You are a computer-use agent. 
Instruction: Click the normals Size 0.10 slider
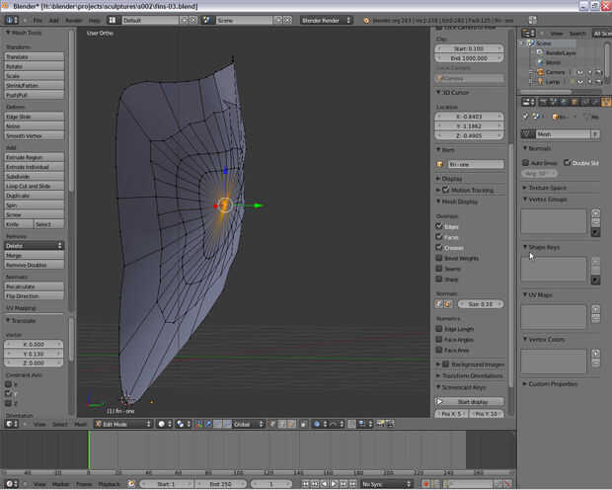click(483, 303)
